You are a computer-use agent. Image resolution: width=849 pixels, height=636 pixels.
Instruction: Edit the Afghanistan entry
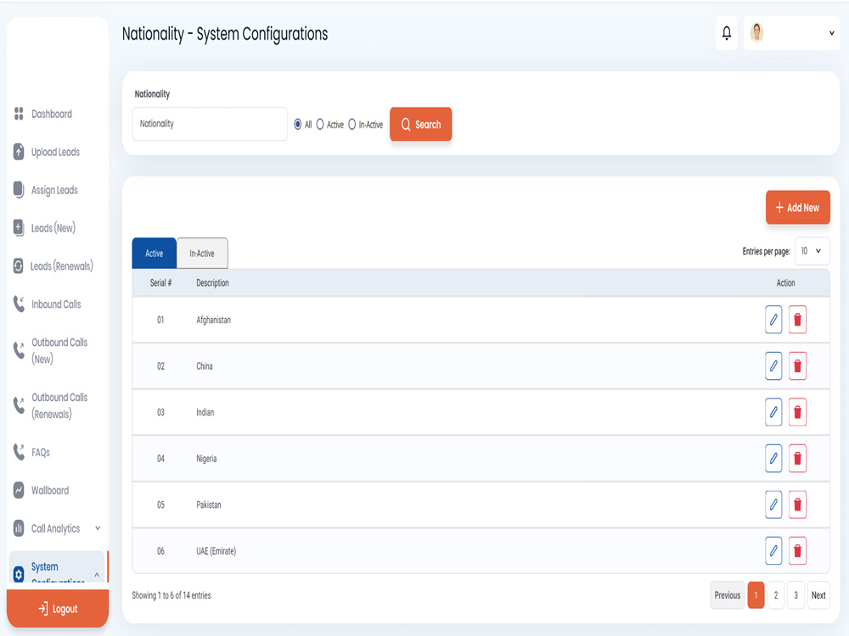tap(773, 320)
